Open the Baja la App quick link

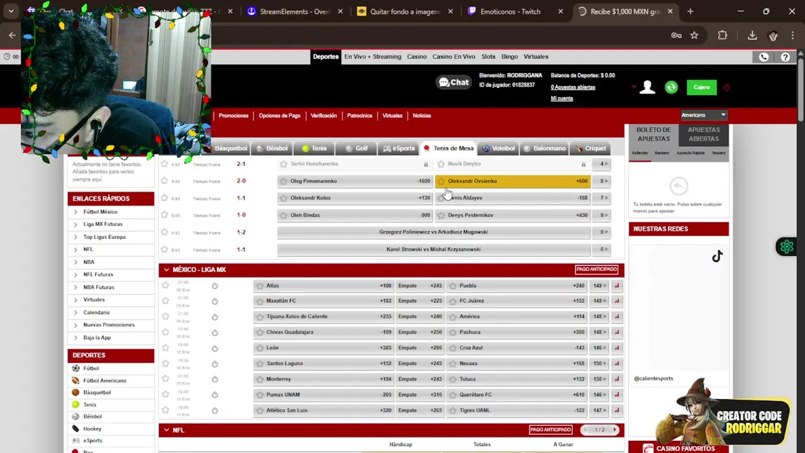click(x=97, y=338)
